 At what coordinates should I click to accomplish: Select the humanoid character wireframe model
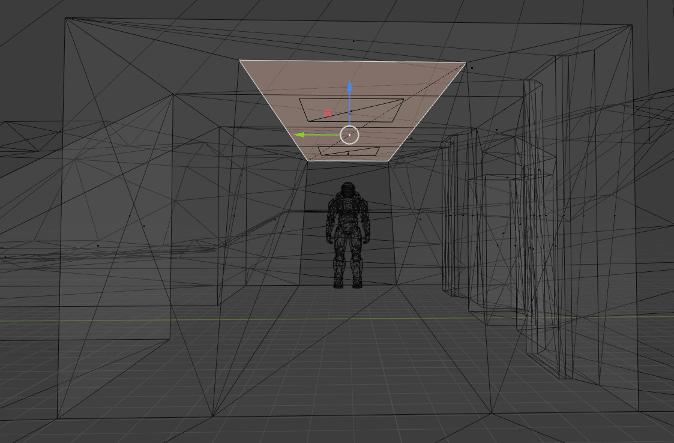click(x=348, y=235)
